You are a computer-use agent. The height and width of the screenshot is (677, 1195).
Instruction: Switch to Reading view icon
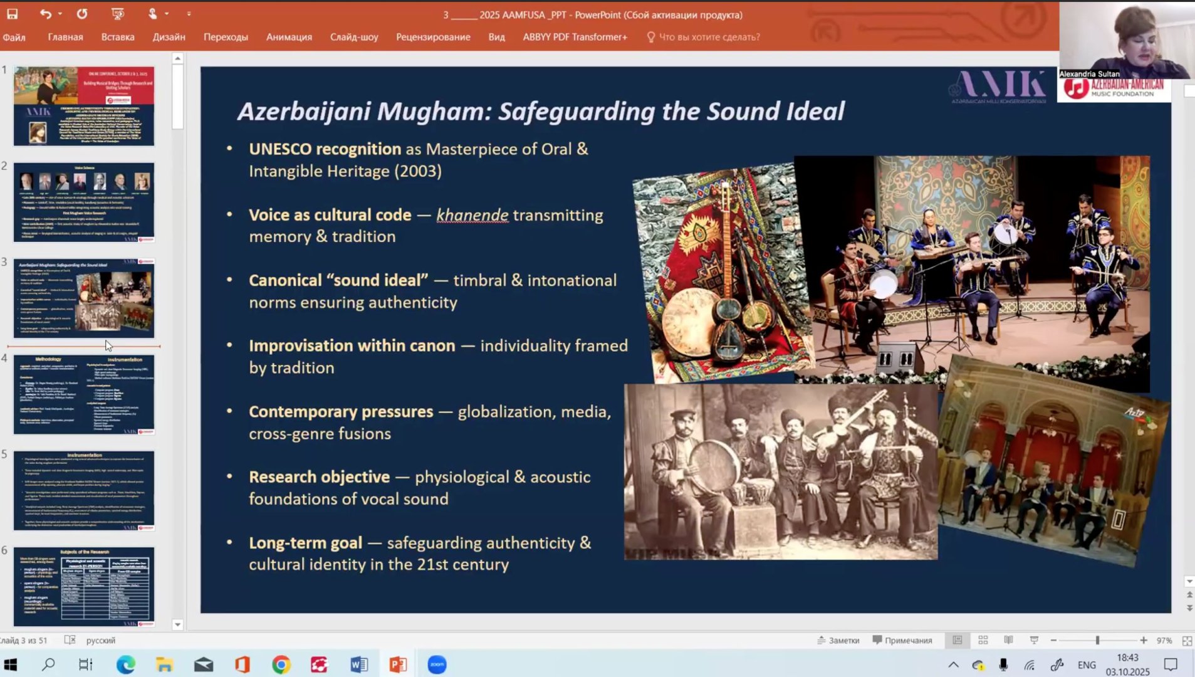pos(1008,640)
